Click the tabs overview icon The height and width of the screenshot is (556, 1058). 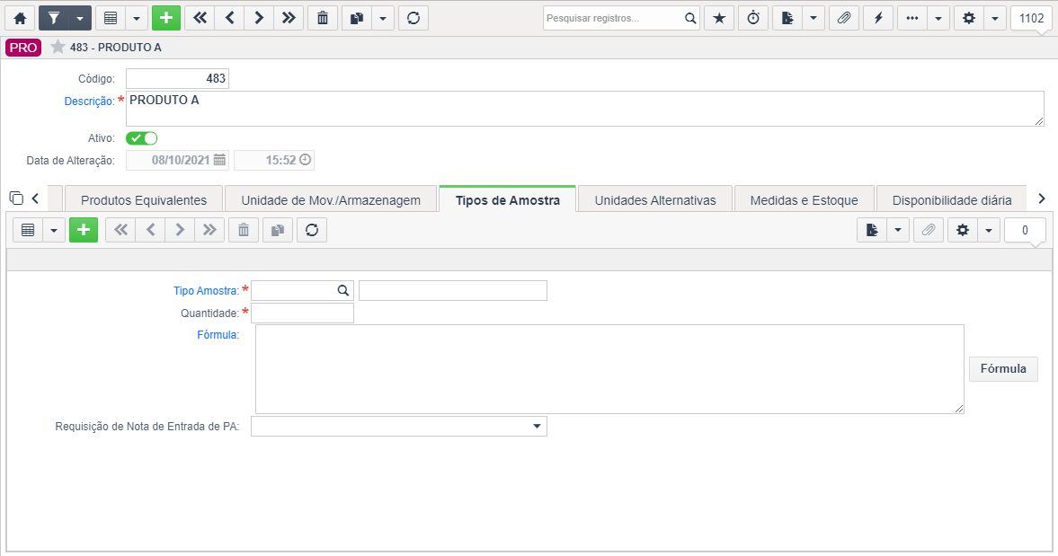point(16,199)
